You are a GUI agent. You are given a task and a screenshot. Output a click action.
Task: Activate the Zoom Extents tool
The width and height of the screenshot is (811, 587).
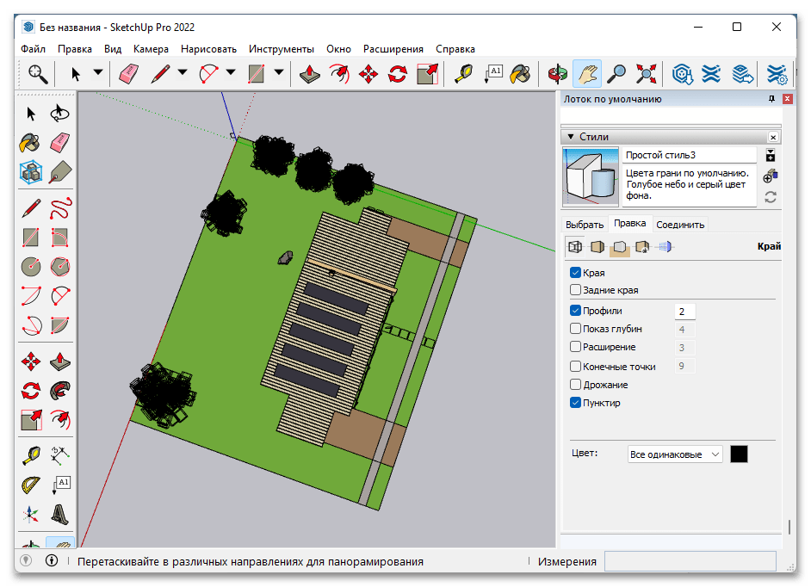click(x=646, y=74)
